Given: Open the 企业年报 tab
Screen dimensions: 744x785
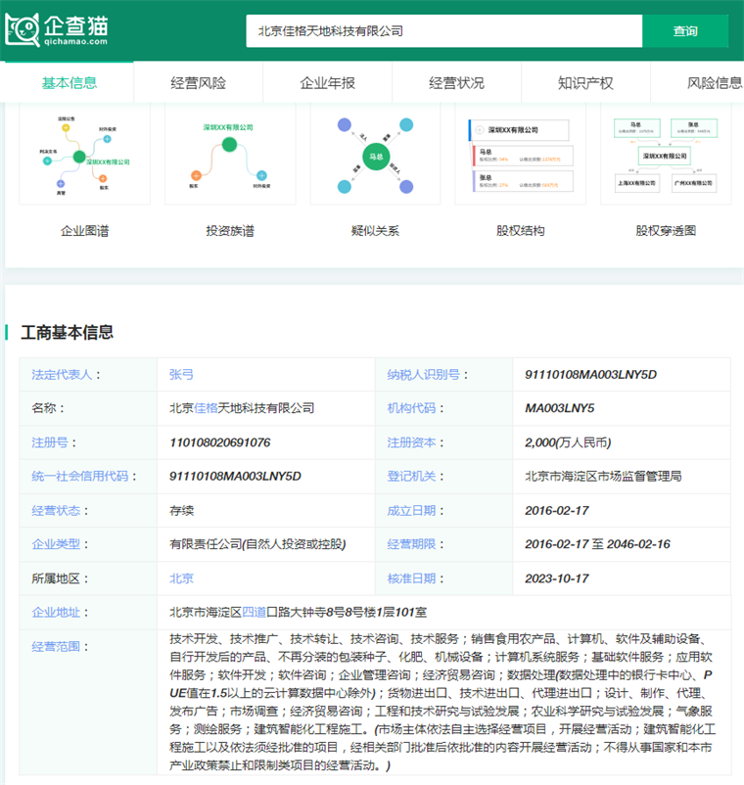Looking at the screenshot, I should [x=327, y=82].
